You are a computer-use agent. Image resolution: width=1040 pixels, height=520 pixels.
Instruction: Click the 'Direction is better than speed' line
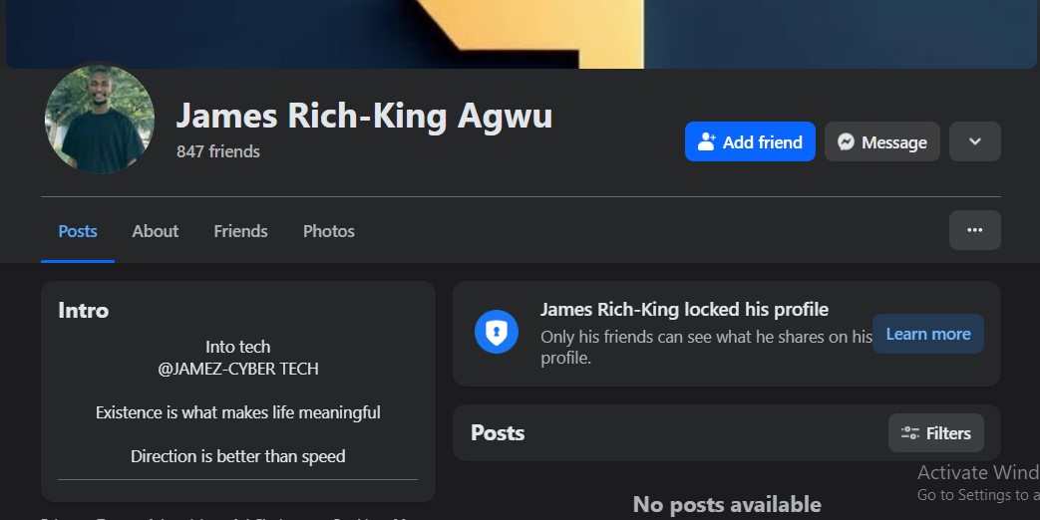238,456
